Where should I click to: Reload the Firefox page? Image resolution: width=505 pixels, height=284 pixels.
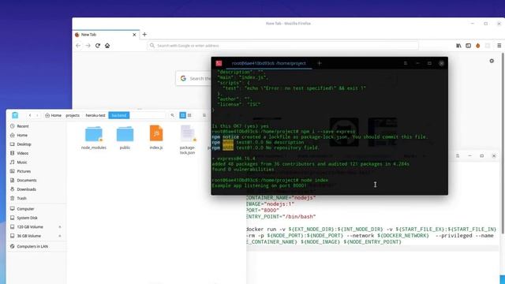98,46
